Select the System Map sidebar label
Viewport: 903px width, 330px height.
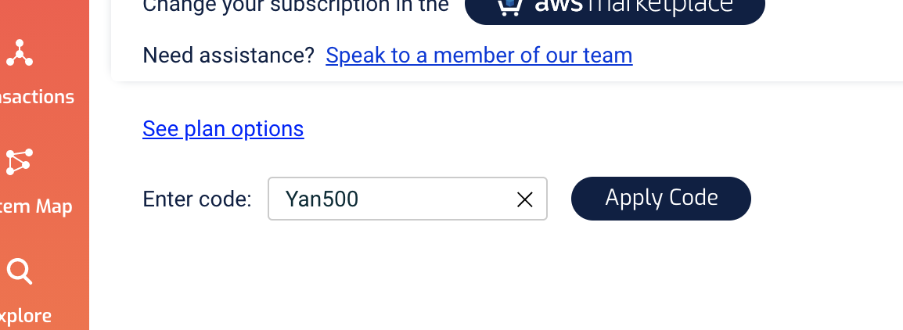tap(37, 206)
